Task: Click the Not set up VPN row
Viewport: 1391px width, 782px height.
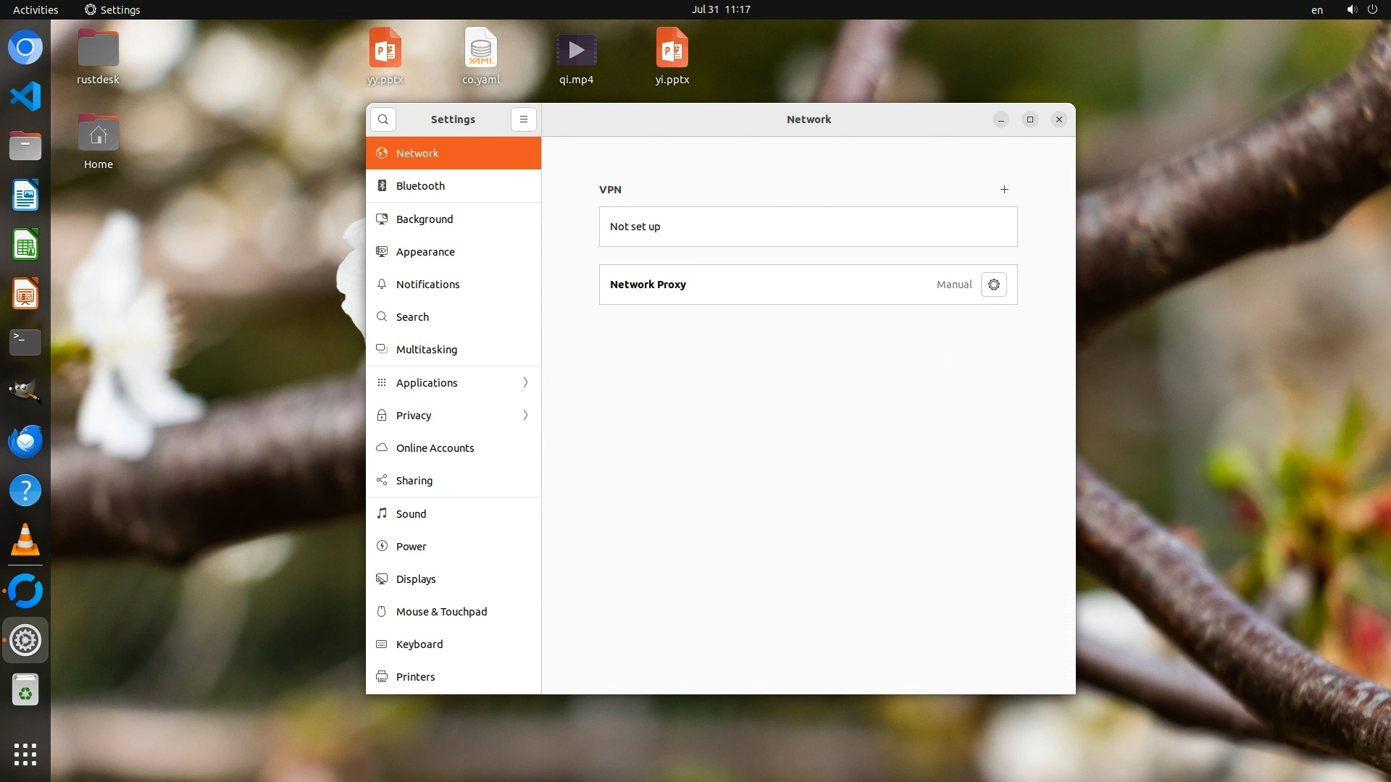Action: [x=808, y=227]
